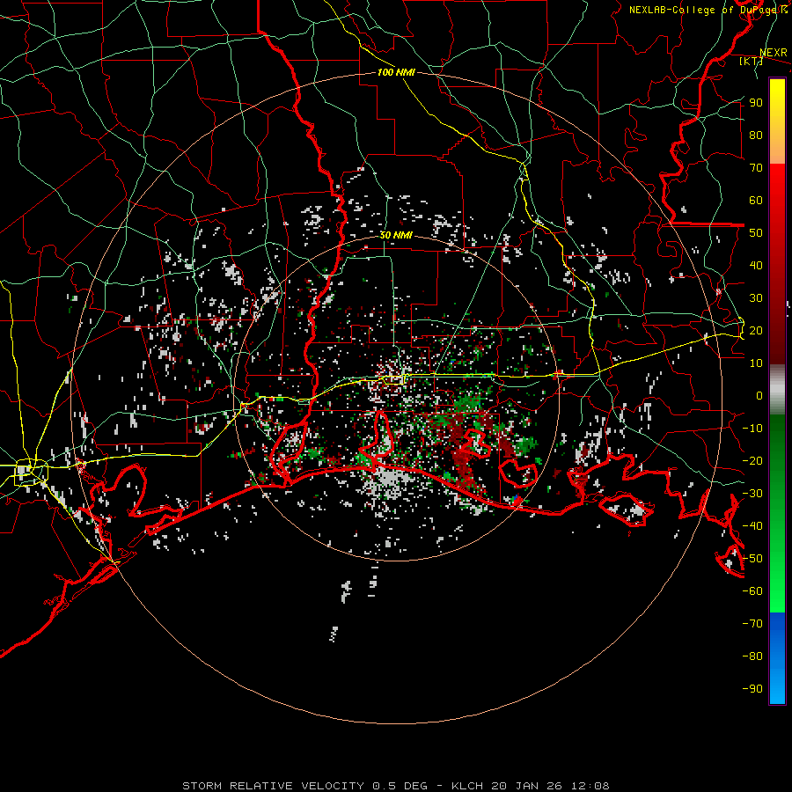Screen dimensions: 792x792
Task: Click the 30 label on velocity scale
Action: coord(756,298)
